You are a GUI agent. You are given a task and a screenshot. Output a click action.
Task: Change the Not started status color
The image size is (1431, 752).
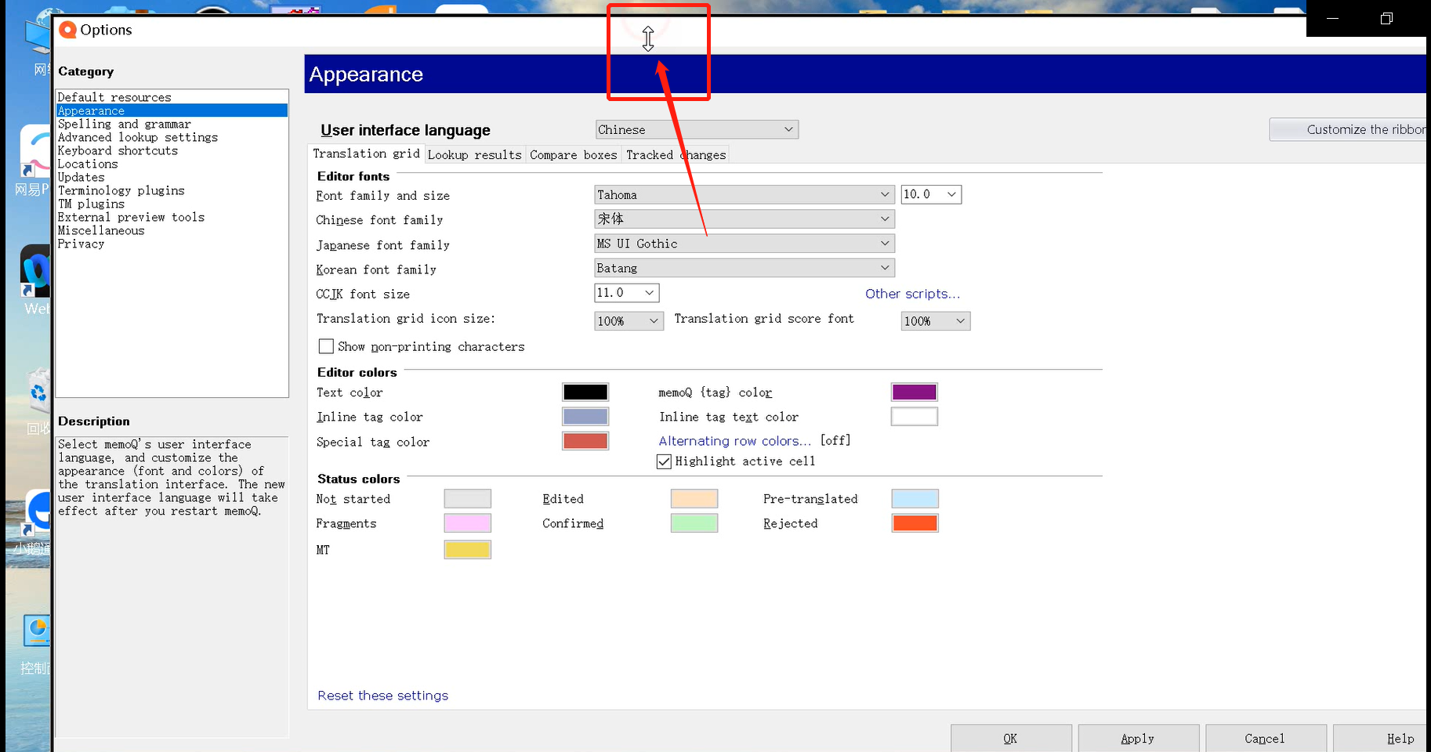[468, 499]
